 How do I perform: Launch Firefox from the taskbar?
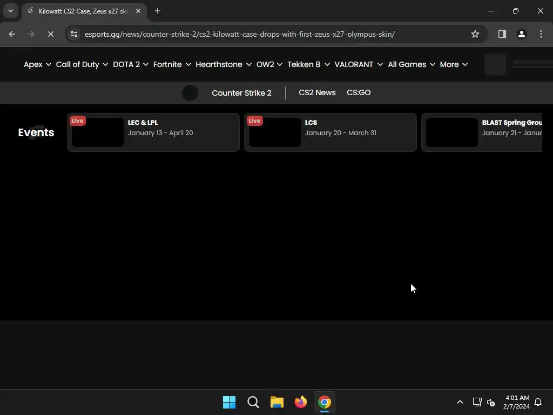pyautogui.click(x=300, y=402)
